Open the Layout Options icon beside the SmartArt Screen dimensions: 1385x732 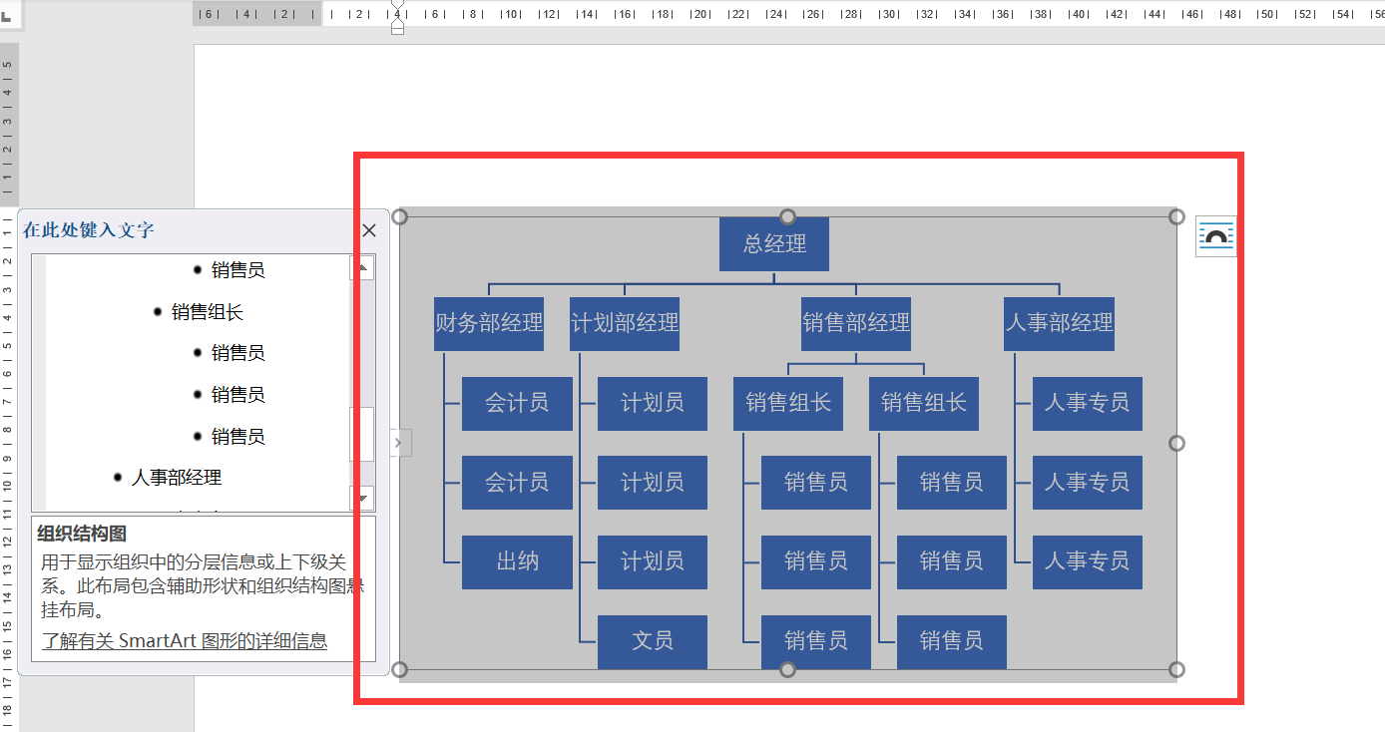point(1215,236)
